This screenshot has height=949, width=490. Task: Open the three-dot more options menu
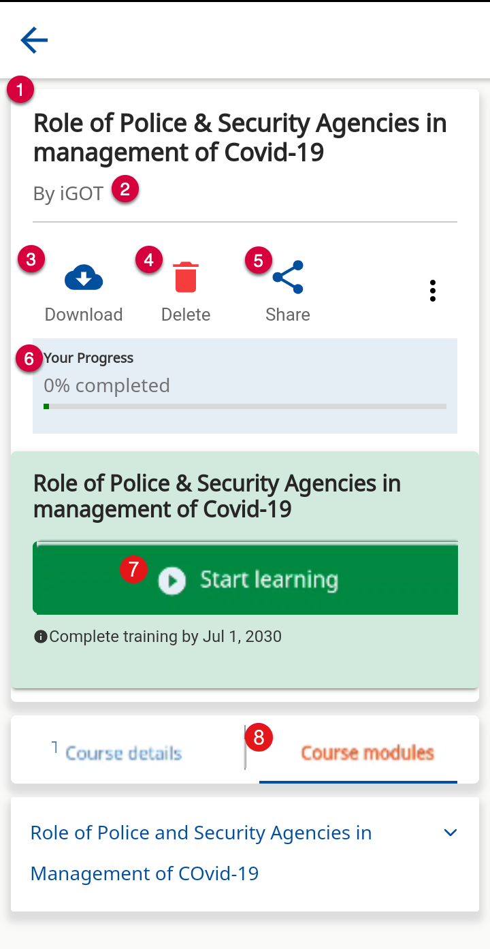432,291
